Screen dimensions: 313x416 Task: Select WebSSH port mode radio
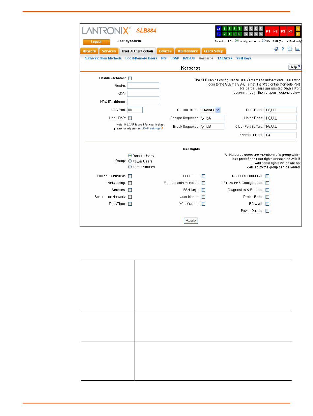click(x=264, y=41)
